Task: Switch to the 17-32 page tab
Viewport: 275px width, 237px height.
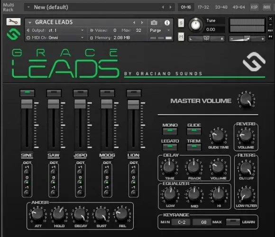Action: point(203,7)
